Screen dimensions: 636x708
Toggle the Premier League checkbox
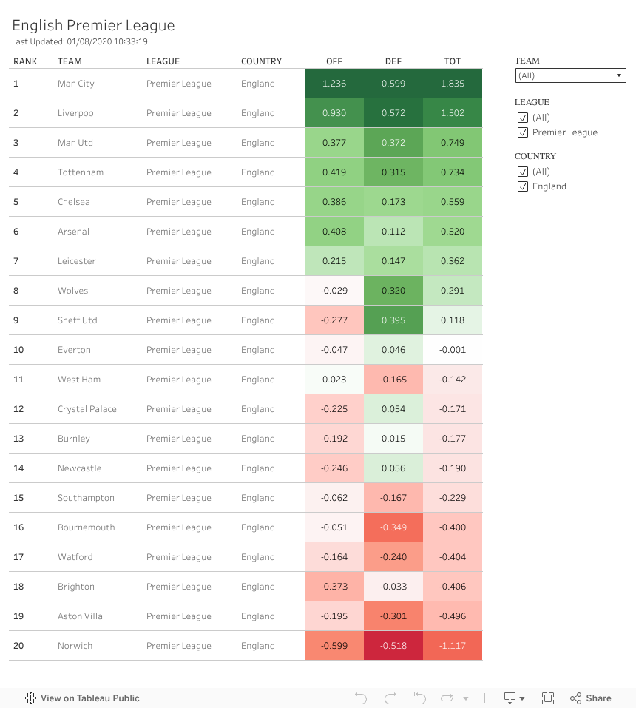pyautogui.click(x=523, y=132)
